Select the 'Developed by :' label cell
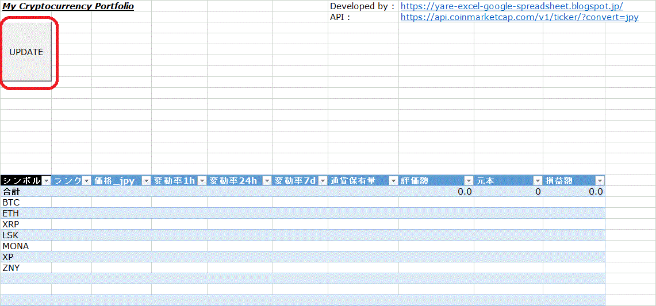This screenshot has width=656, height=306. pos(362,6)
